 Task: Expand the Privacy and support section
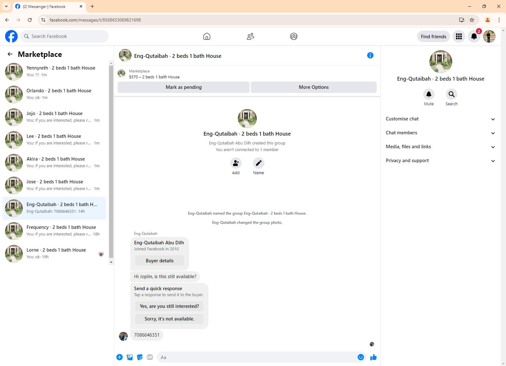440,161
